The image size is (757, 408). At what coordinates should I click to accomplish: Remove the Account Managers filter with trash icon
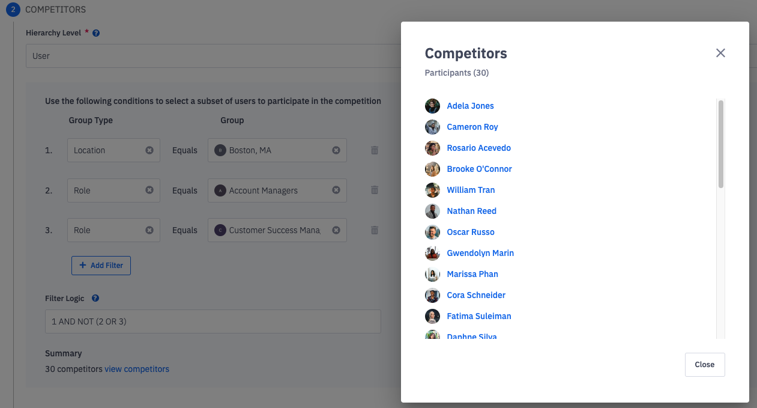[x=375, y=190]
